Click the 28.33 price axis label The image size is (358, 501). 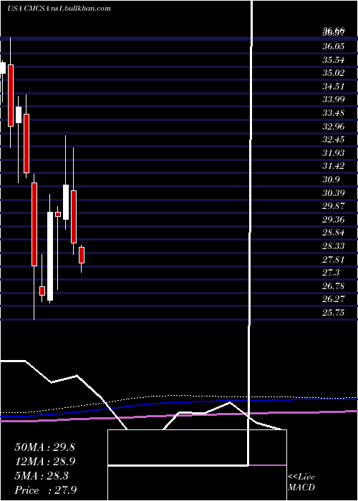(x=334, y=246)
